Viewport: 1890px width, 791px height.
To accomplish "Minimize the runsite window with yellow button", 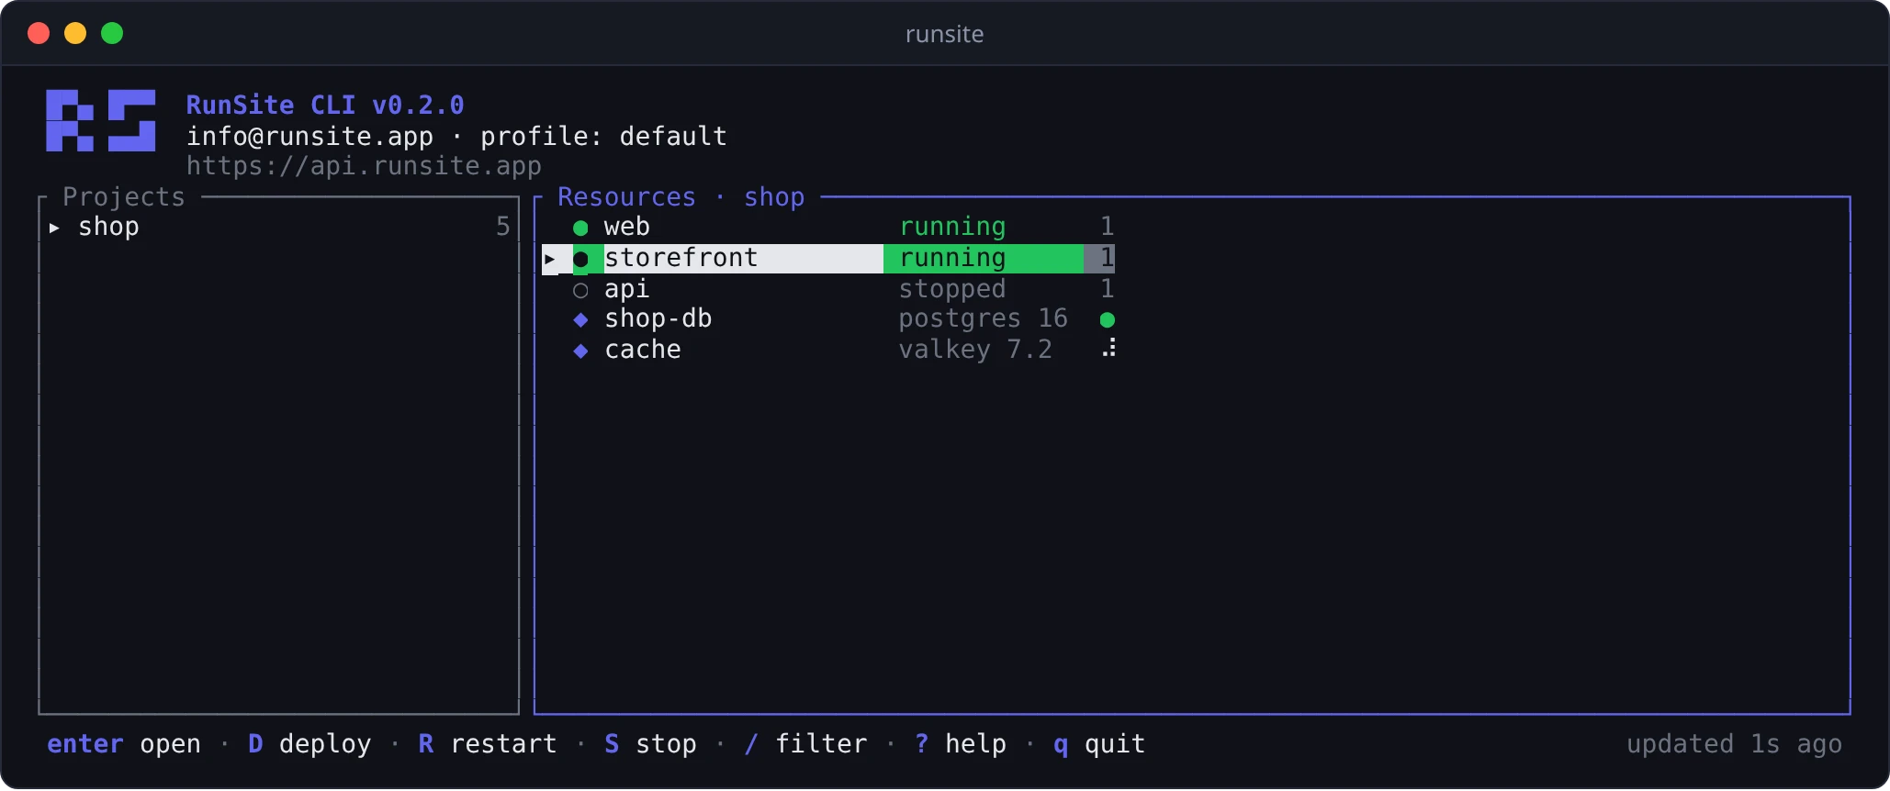I will point(75,34).
